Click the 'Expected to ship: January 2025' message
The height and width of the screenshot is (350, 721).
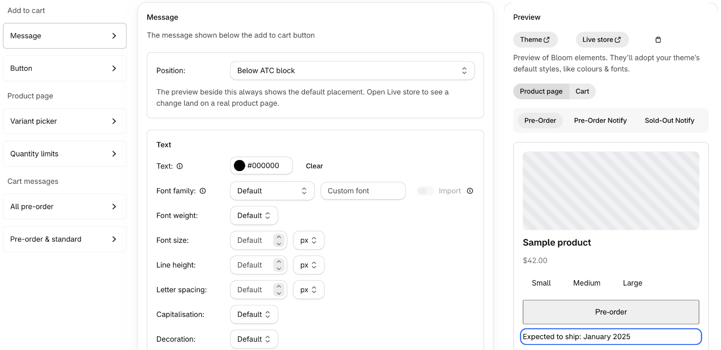[611, 337]
